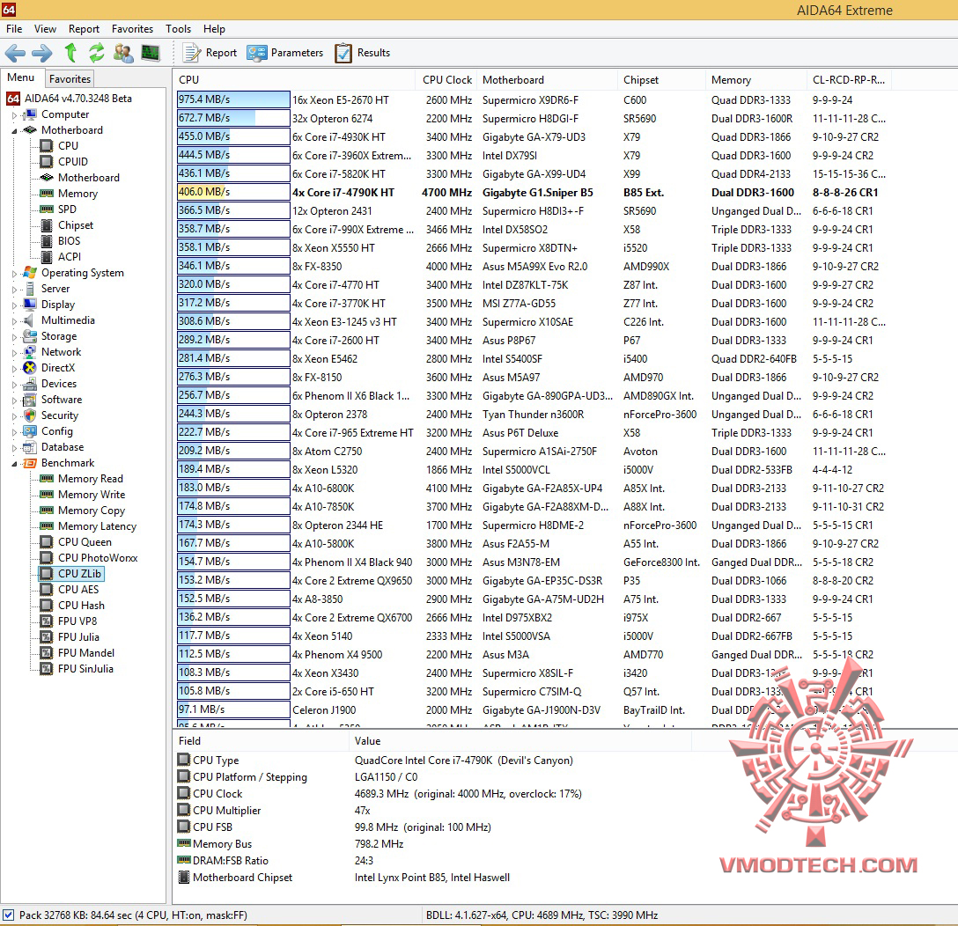The width and height of the screenshot is (958, 926).
Task: Go forward with the right arrow icon
Action: pyautogui.click(x=41, y=53)
